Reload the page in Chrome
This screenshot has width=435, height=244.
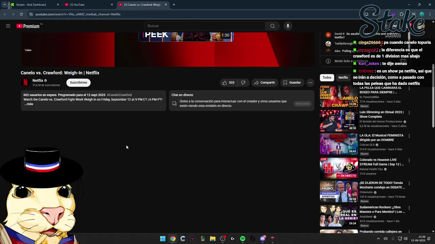21,14
